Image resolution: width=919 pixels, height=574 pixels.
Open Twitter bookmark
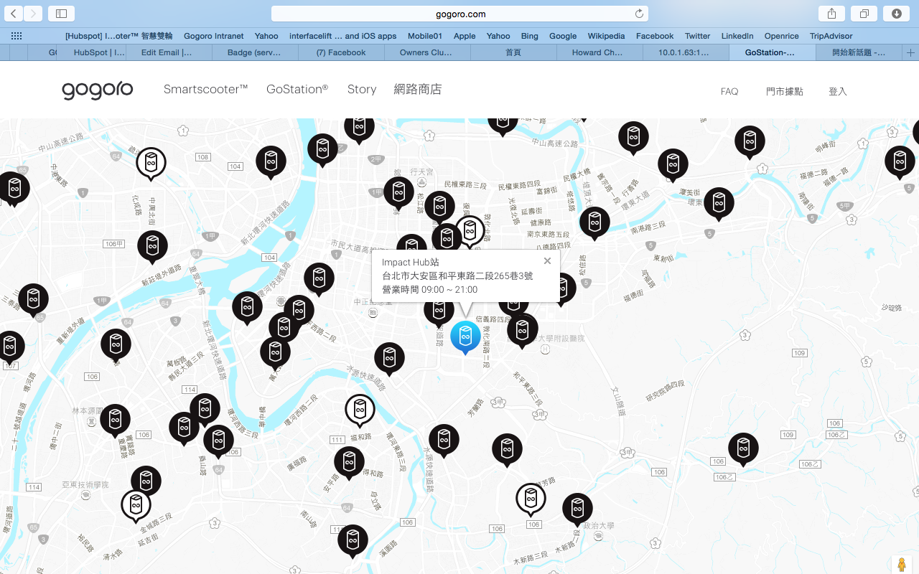[697, 36]
